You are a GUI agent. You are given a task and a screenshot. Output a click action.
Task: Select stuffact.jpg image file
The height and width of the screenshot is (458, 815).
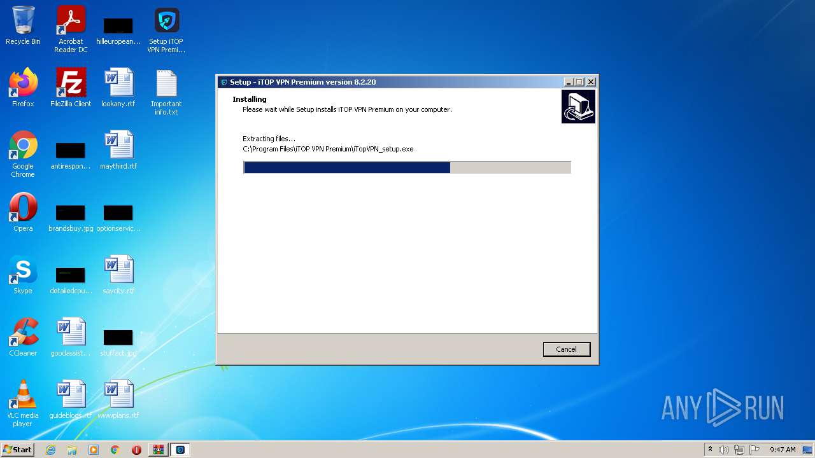[x=118, y=342]
